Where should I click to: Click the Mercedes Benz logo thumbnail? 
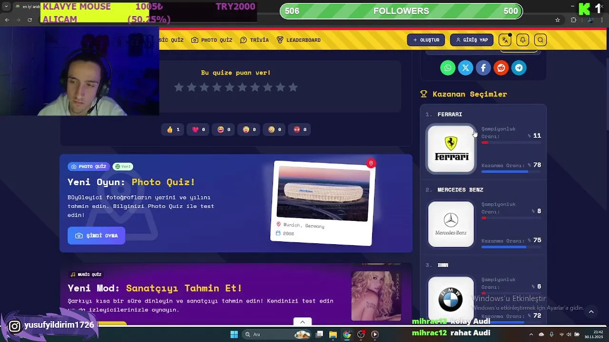tap(451, 224)
